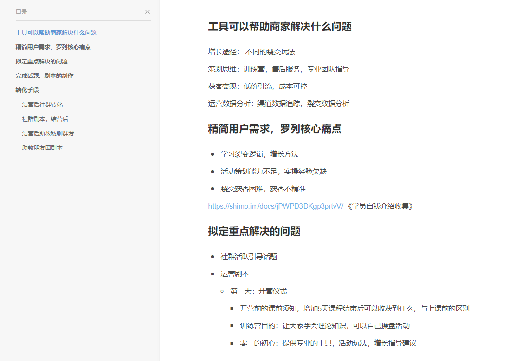The height and width of the screenshot is (361, 515).
Task: Select 助教朋友圈剧本 outline sub-item
Action: 42,148
